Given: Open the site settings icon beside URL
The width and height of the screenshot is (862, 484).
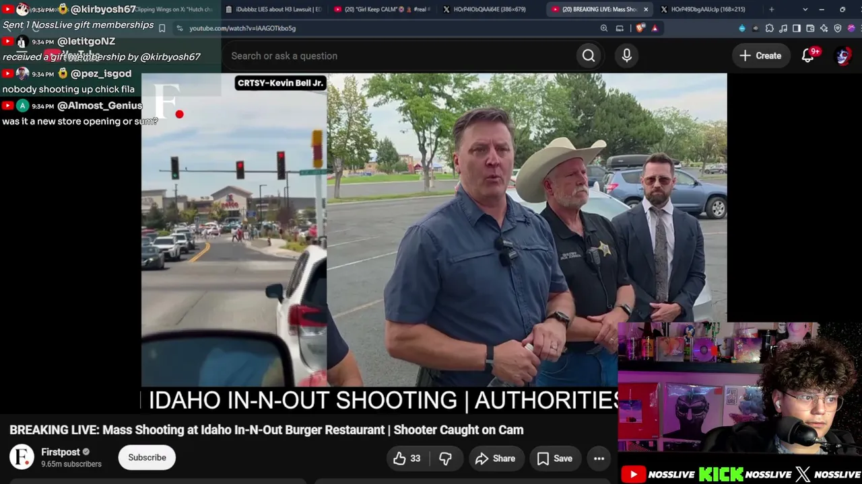Looking at the screenshot, I should click(x=179, y=28).
